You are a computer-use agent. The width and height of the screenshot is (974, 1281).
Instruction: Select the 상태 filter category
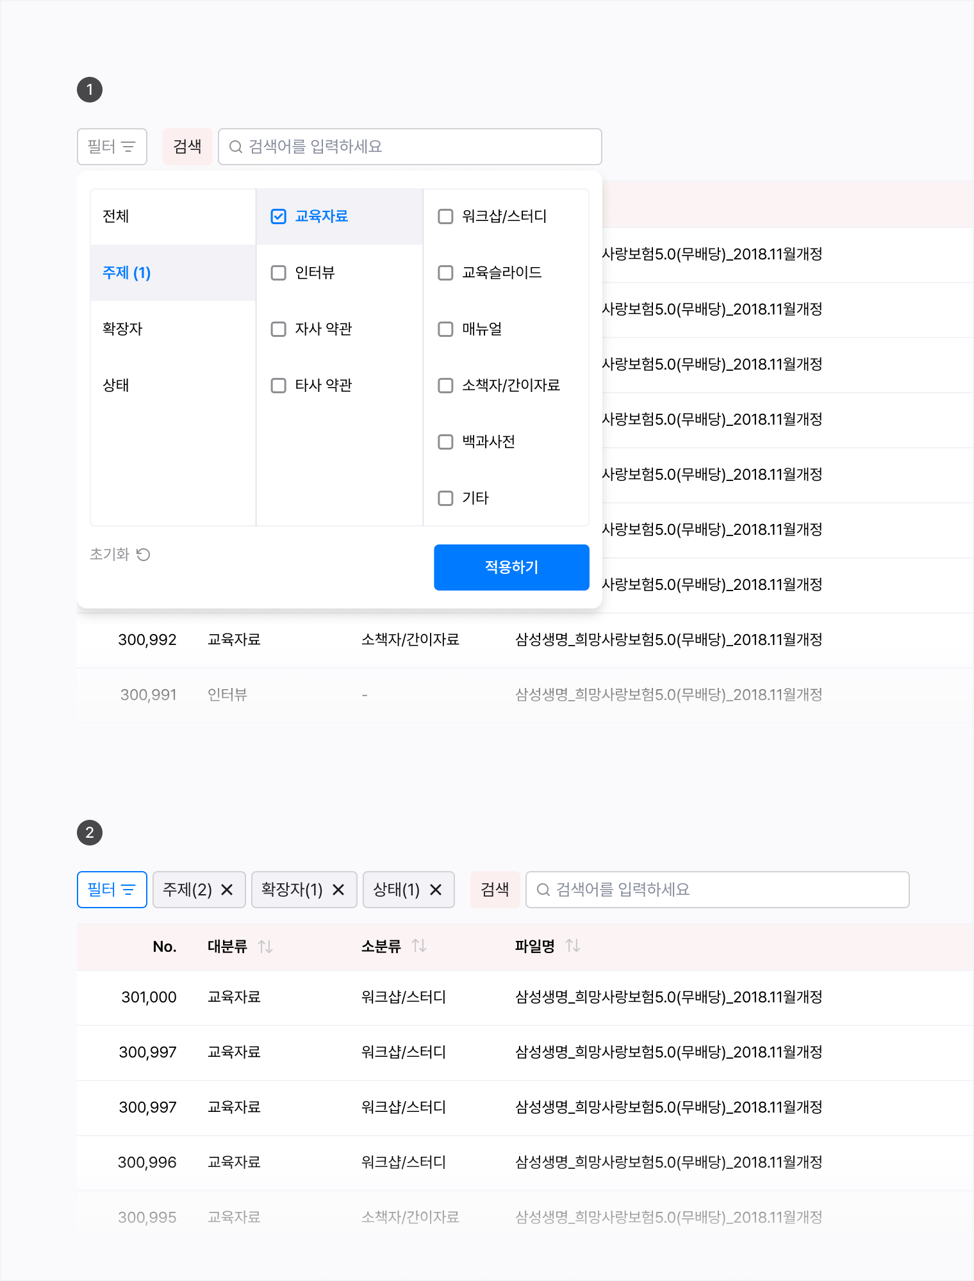tap(116, 386)
